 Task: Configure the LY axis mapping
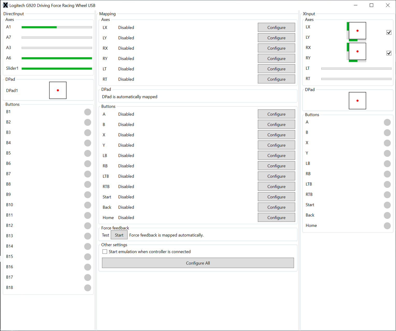pos(276,38)
